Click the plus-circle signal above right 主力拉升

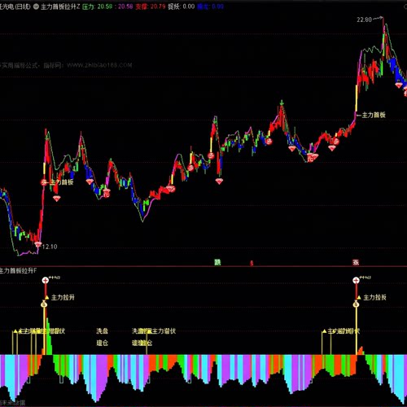click(x=356, y=280)
